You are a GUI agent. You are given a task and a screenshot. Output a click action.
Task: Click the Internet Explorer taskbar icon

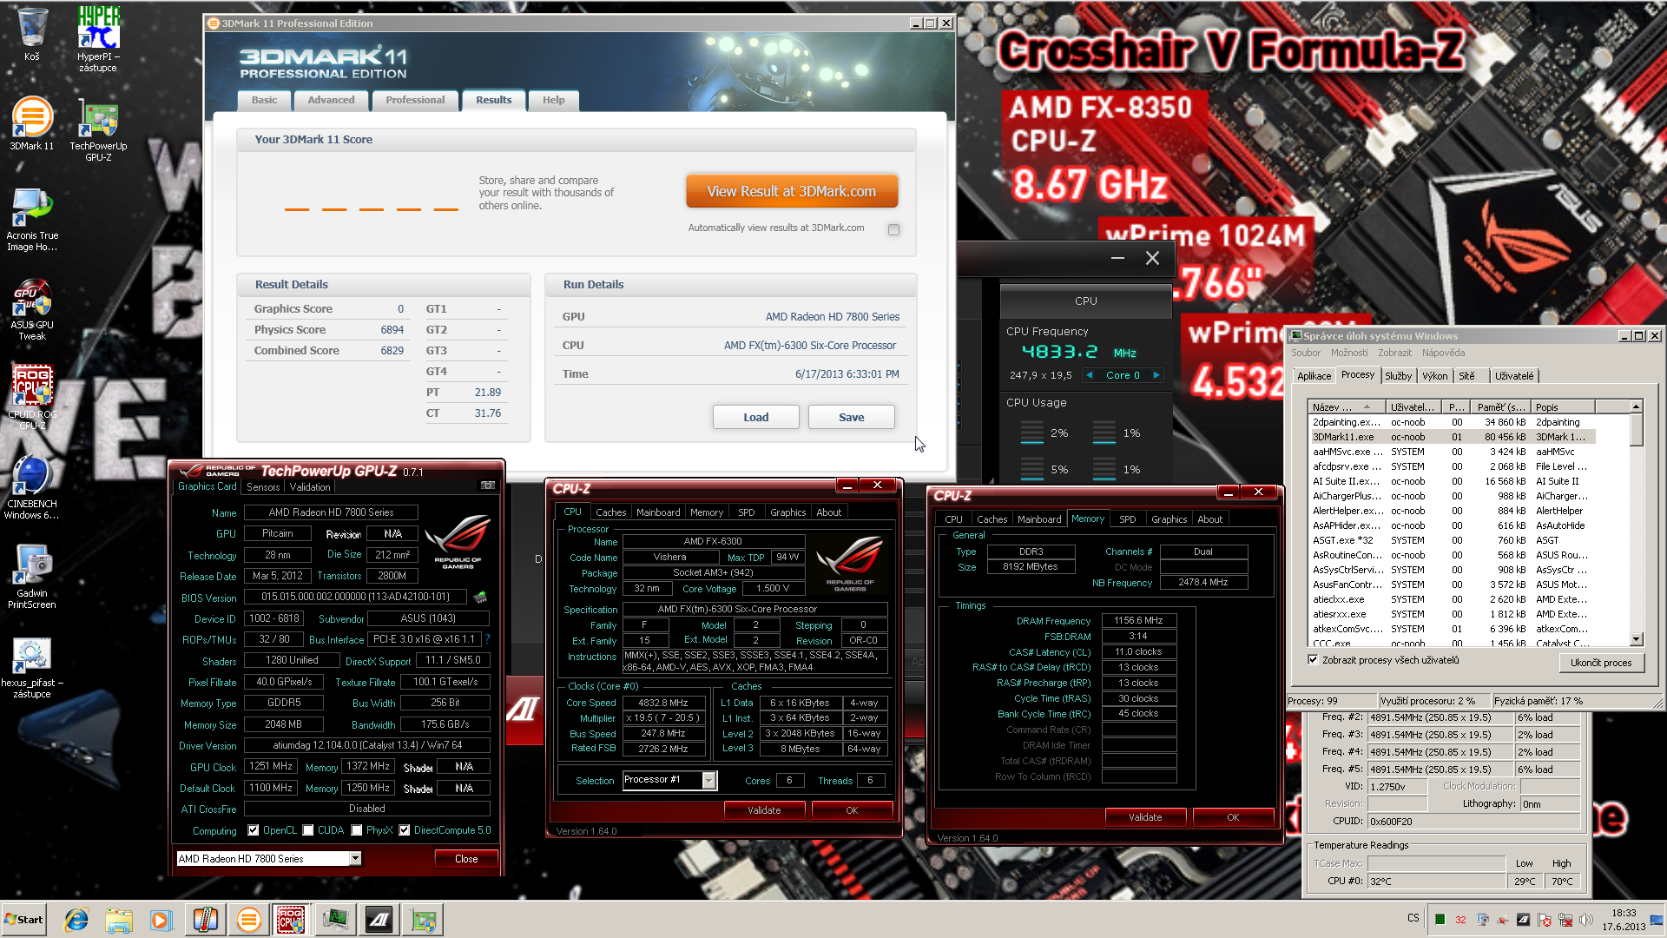[x=76, y=920]
